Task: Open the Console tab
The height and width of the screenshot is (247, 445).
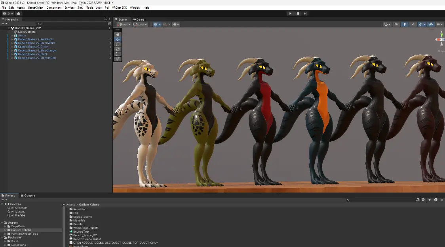Action: pyautogui.click(x=28, y=196)
